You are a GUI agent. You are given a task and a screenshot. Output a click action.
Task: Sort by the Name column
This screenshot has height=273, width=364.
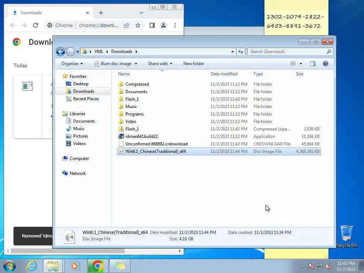coord(162,74)
